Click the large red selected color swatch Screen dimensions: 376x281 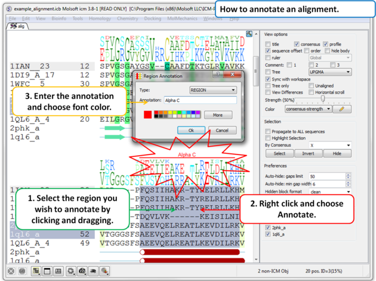pyautogui.click(x=147, y=115)
